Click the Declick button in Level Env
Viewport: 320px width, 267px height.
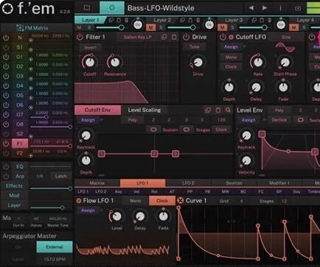click(279, 120)
